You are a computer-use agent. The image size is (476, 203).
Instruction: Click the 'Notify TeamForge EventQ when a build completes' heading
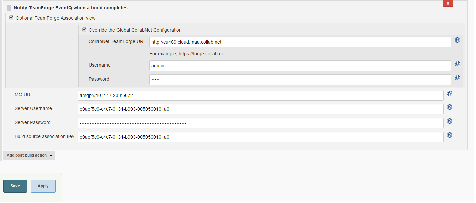[x=71, y=8]
